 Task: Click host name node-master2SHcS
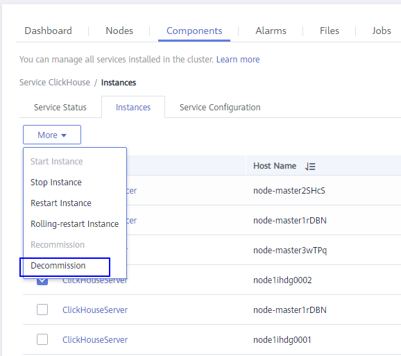289,191
